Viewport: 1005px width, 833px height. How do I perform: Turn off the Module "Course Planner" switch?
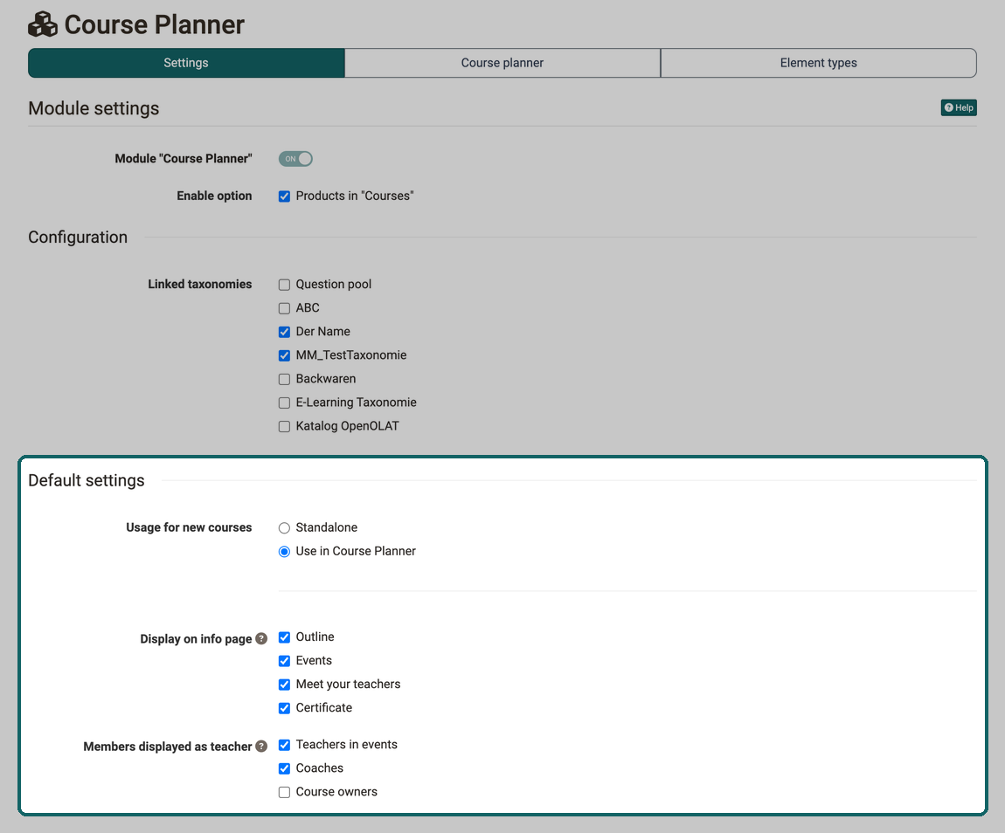click(295, 159)
